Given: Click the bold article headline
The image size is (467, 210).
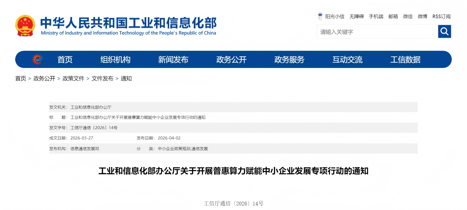Looking at the screenshot, I should click(x=233, y=171).
